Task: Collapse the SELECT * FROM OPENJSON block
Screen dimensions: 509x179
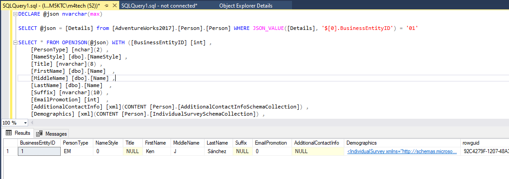Action: tap(15, 43)
